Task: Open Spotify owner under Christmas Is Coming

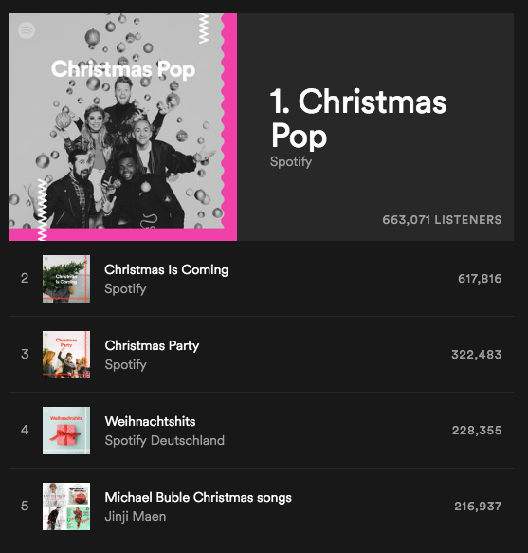Action: 125,289
